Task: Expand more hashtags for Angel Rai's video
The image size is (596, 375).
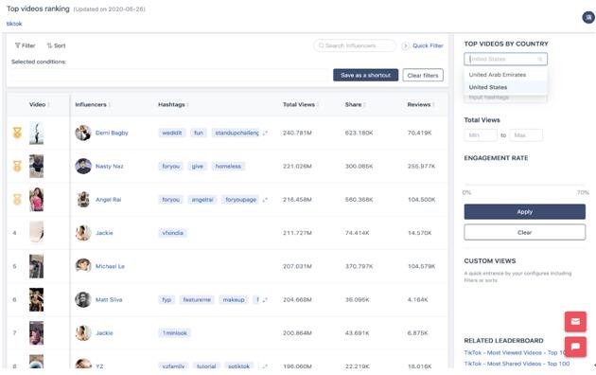Action: pos(265,200)
